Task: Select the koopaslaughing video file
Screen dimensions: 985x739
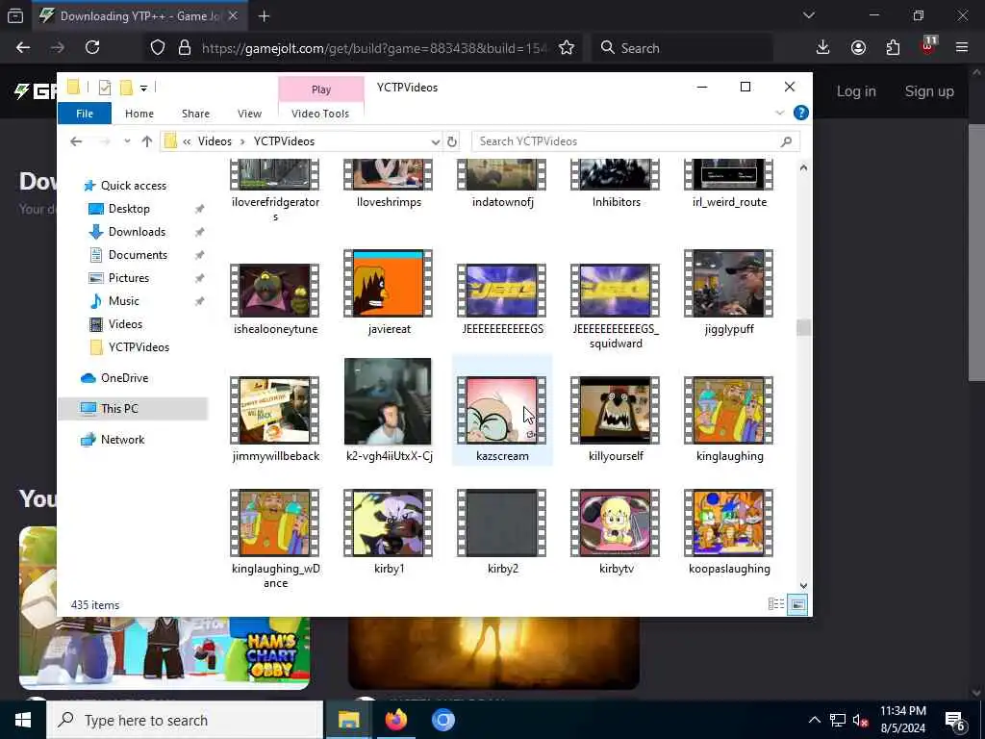Action: coord(729,532)
